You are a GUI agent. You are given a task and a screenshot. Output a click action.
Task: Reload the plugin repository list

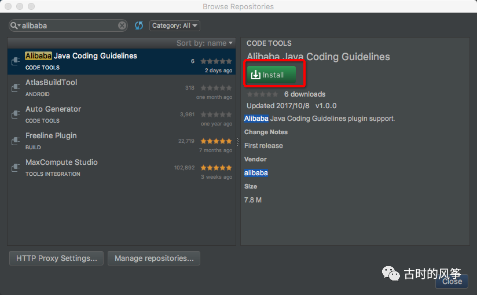pos(139,25)
